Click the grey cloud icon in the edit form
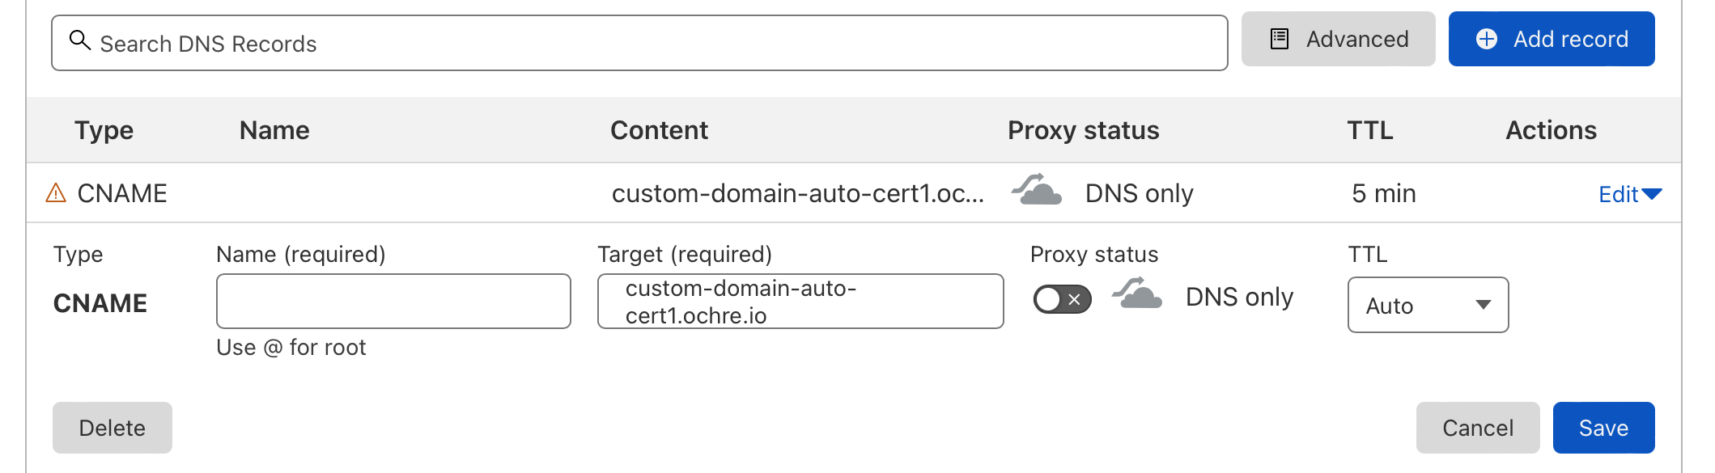This screenshot has width=1715, height=473. (x=1137, y=294)
